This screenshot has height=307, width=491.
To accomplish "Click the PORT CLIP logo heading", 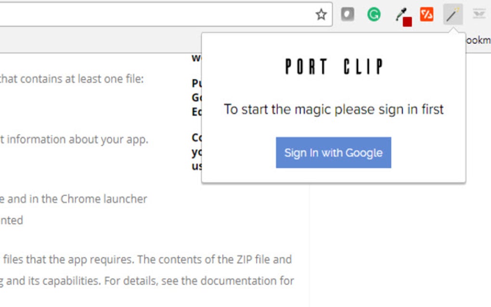I will [334, 67].
